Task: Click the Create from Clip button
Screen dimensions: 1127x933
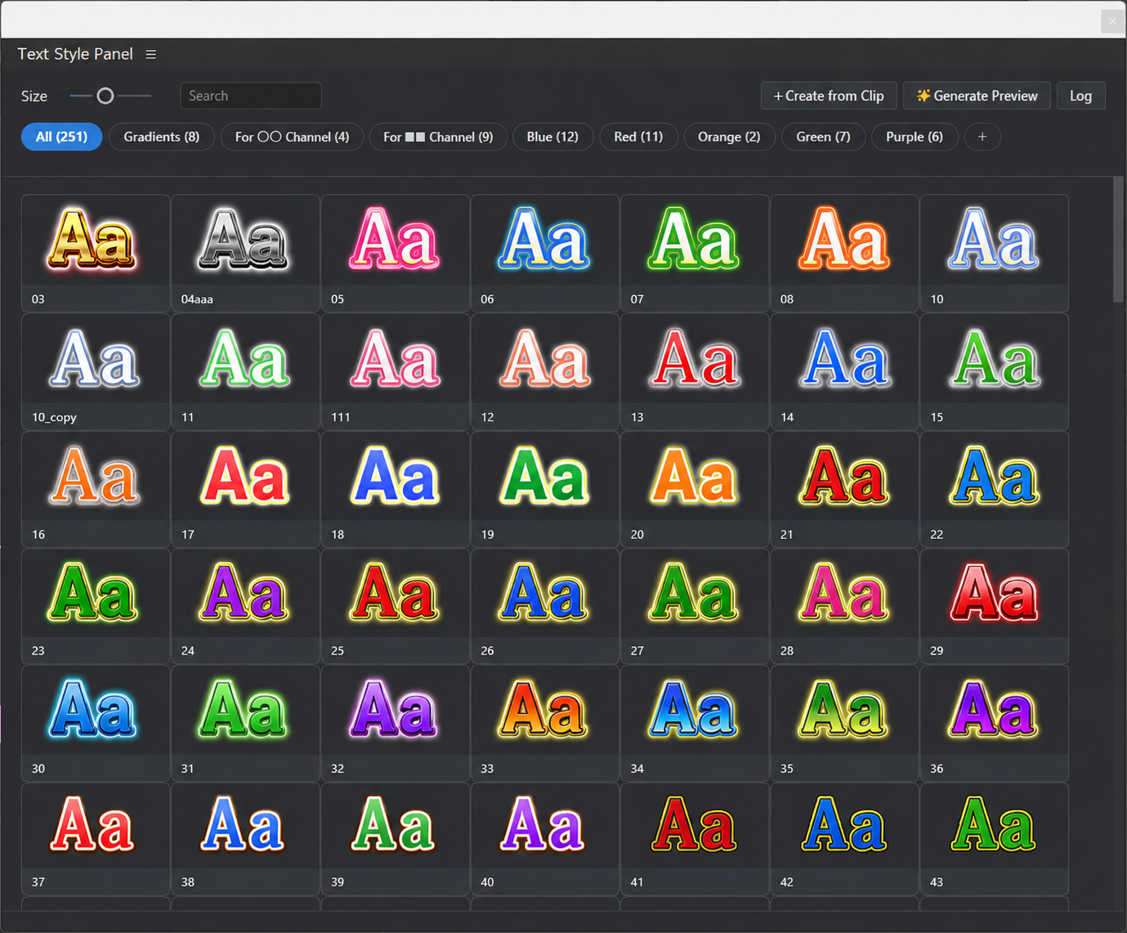Action: coord(829,96)
